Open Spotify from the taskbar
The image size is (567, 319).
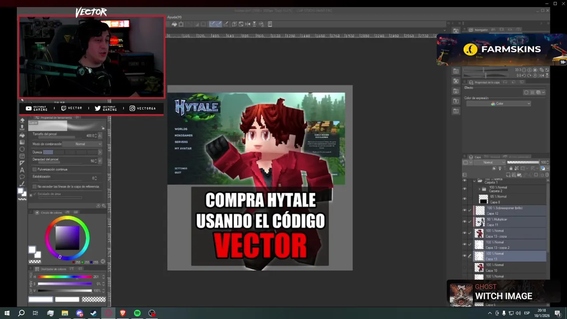pos(137,313)
